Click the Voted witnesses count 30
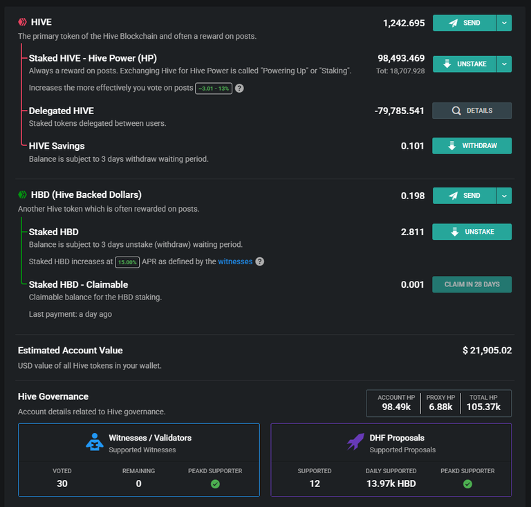The width and height of the screenshot is (531, 507). pos(62,483)
